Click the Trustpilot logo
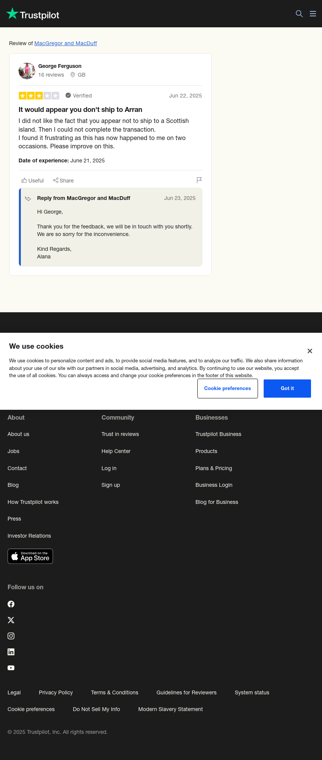 (x=33, y=14)
